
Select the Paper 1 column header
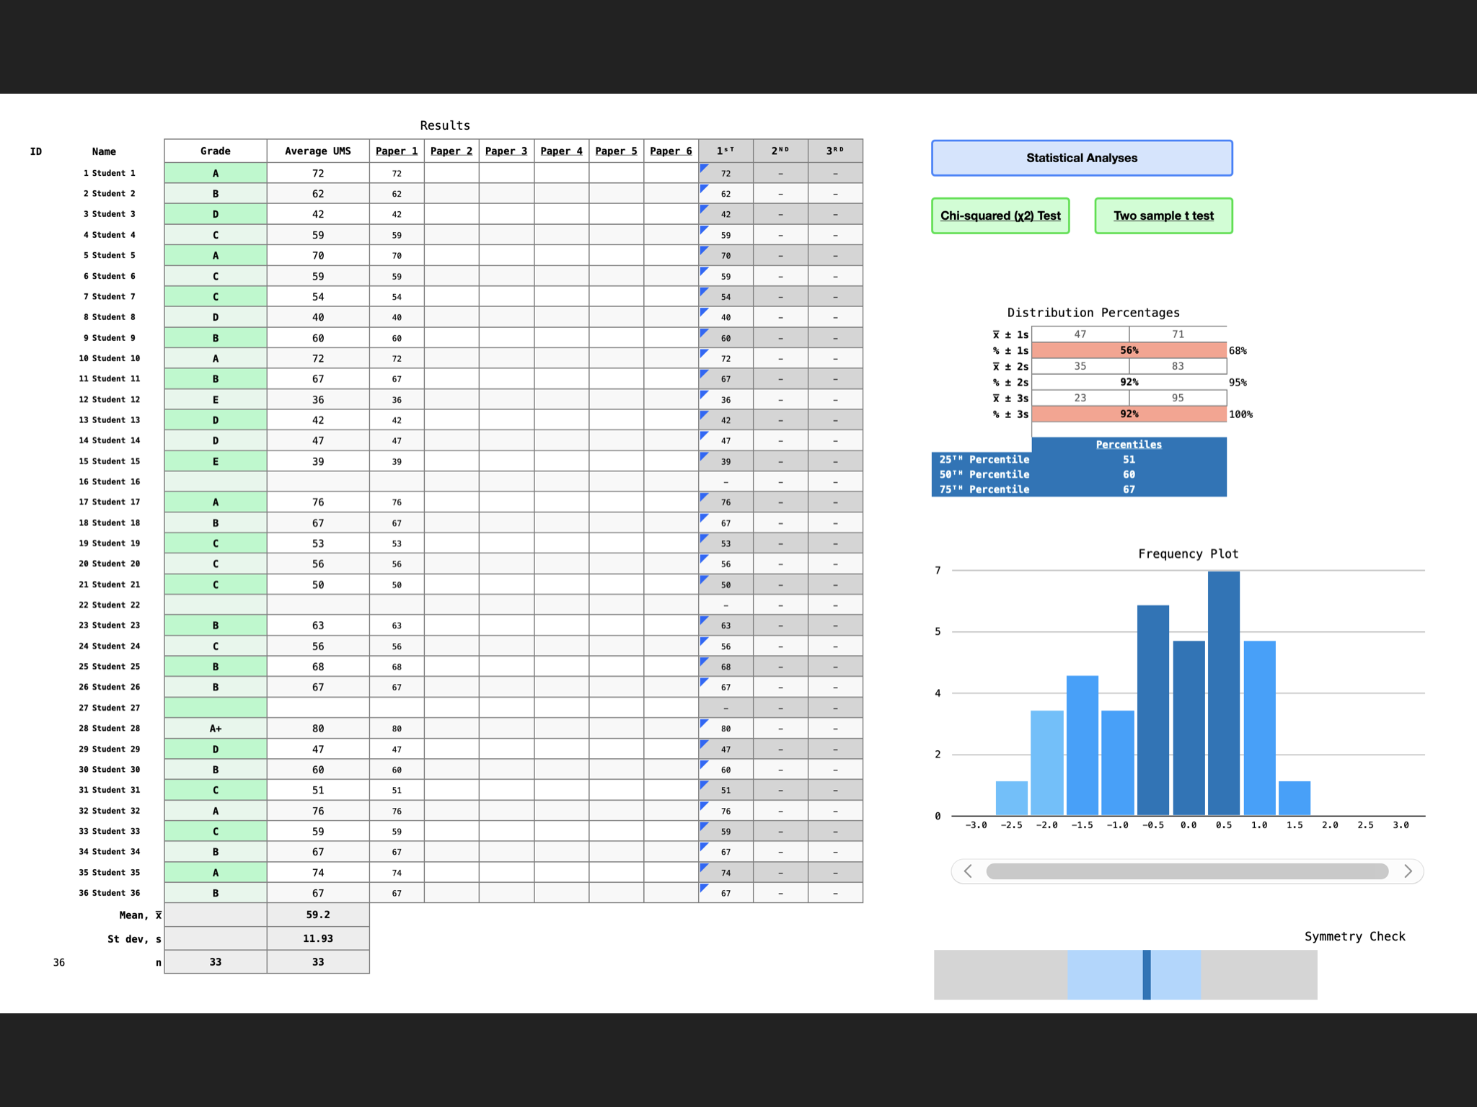pyautogui.click(x=397, y=151)
